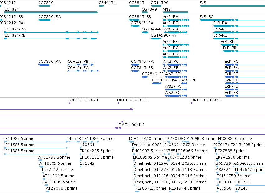Click EST label IP11885.5prime

point(19,151)
